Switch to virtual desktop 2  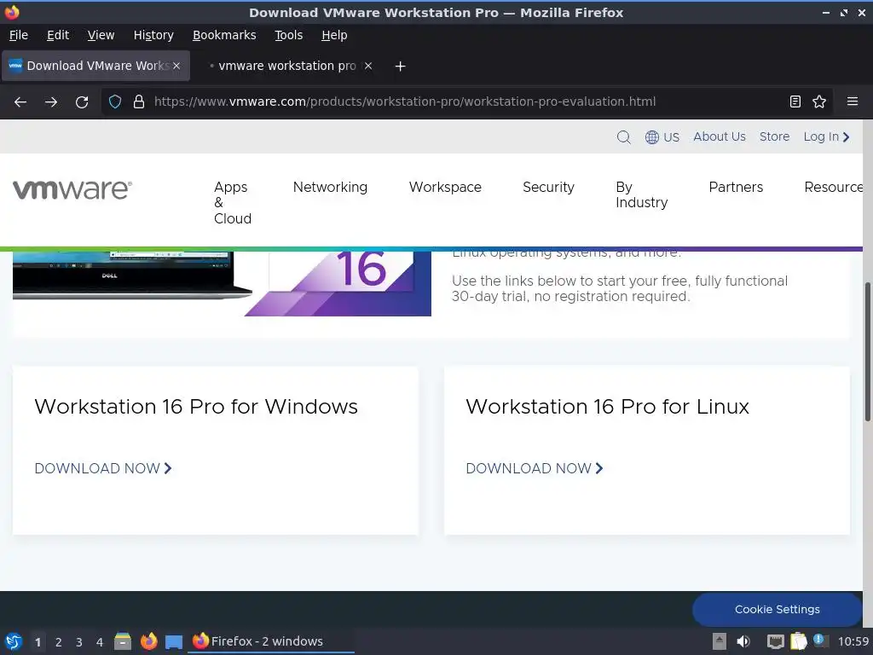pos(59,642)
